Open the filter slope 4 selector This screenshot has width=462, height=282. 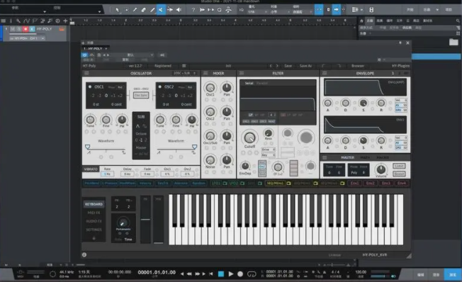pyautogui.click(x=272, y=115)
